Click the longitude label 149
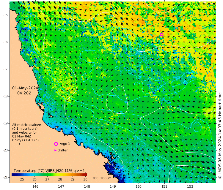 (x=113, y=186)
